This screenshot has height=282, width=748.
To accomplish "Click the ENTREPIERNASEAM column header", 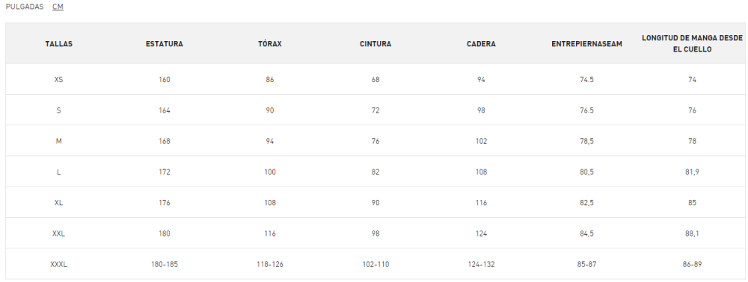I will tap(586, 44).
